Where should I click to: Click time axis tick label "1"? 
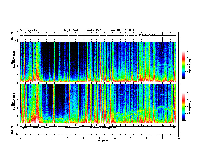pos(36,138)
